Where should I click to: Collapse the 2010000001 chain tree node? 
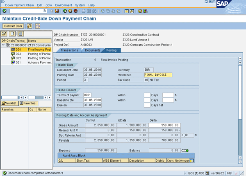pyautogui.click(x=3, y=45)
